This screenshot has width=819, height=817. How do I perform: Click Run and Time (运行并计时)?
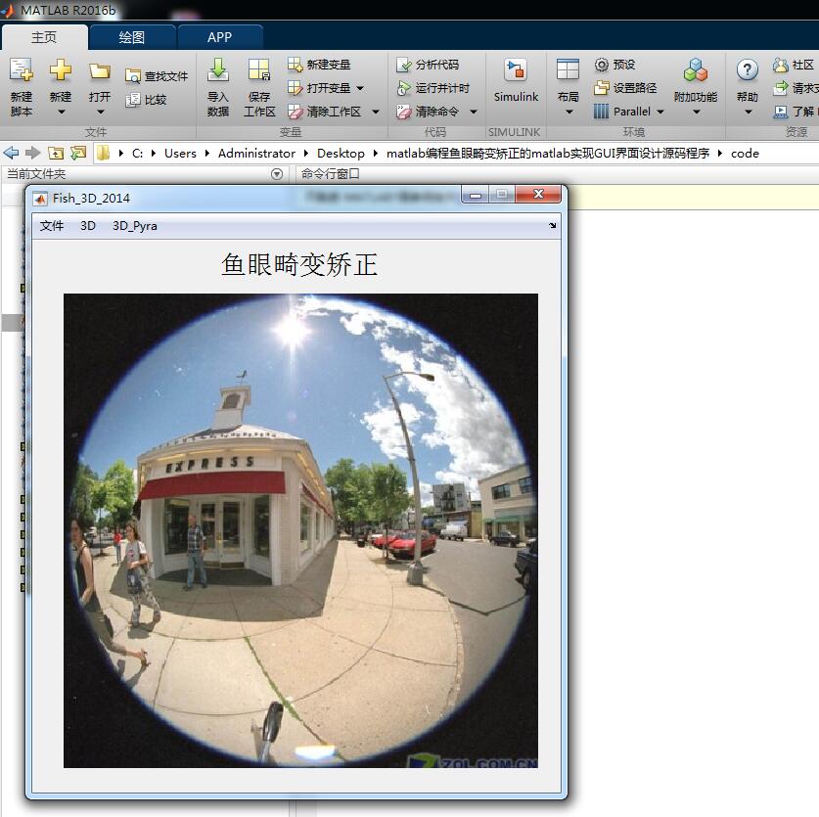click(x=433, y=88)
